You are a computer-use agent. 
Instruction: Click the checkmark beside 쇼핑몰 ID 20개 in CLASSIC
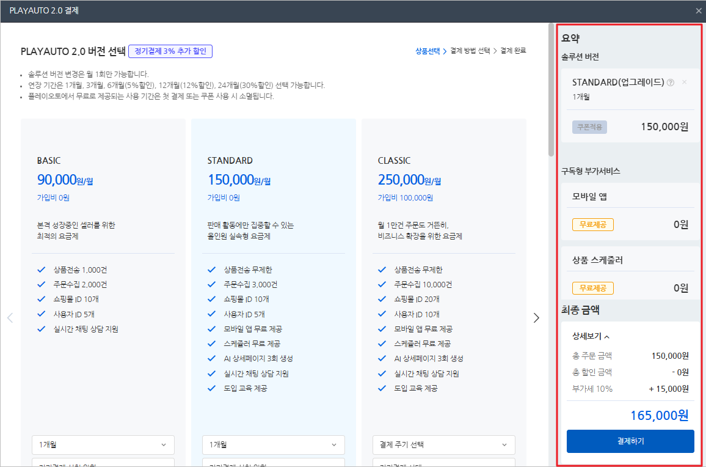[x=382, y=300]
